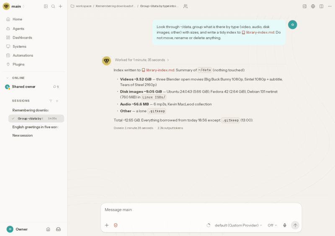Screen dimensions: 335x236
Task: Click the red shield icon in composer
Action: pyautogui.click(x=116, y=225)
